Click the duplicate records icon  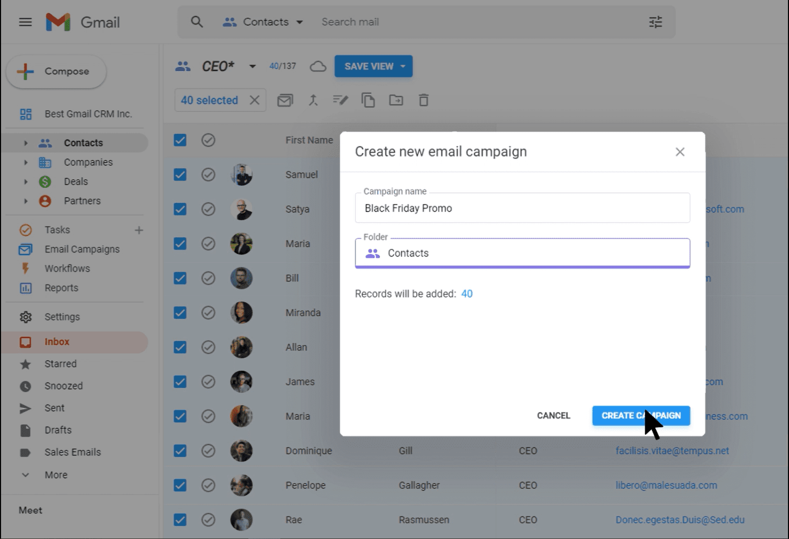[368, 100]
